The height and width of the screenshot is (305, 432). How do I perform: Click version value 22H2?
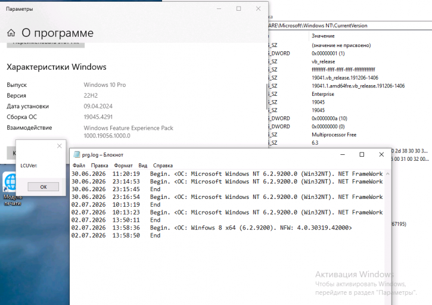point(91,95)
